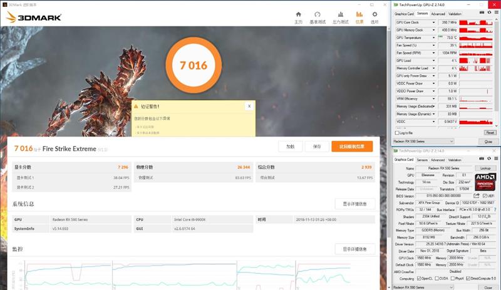Click the 加载 load button
Screen dimensions: 501x290
click(290, 147)
